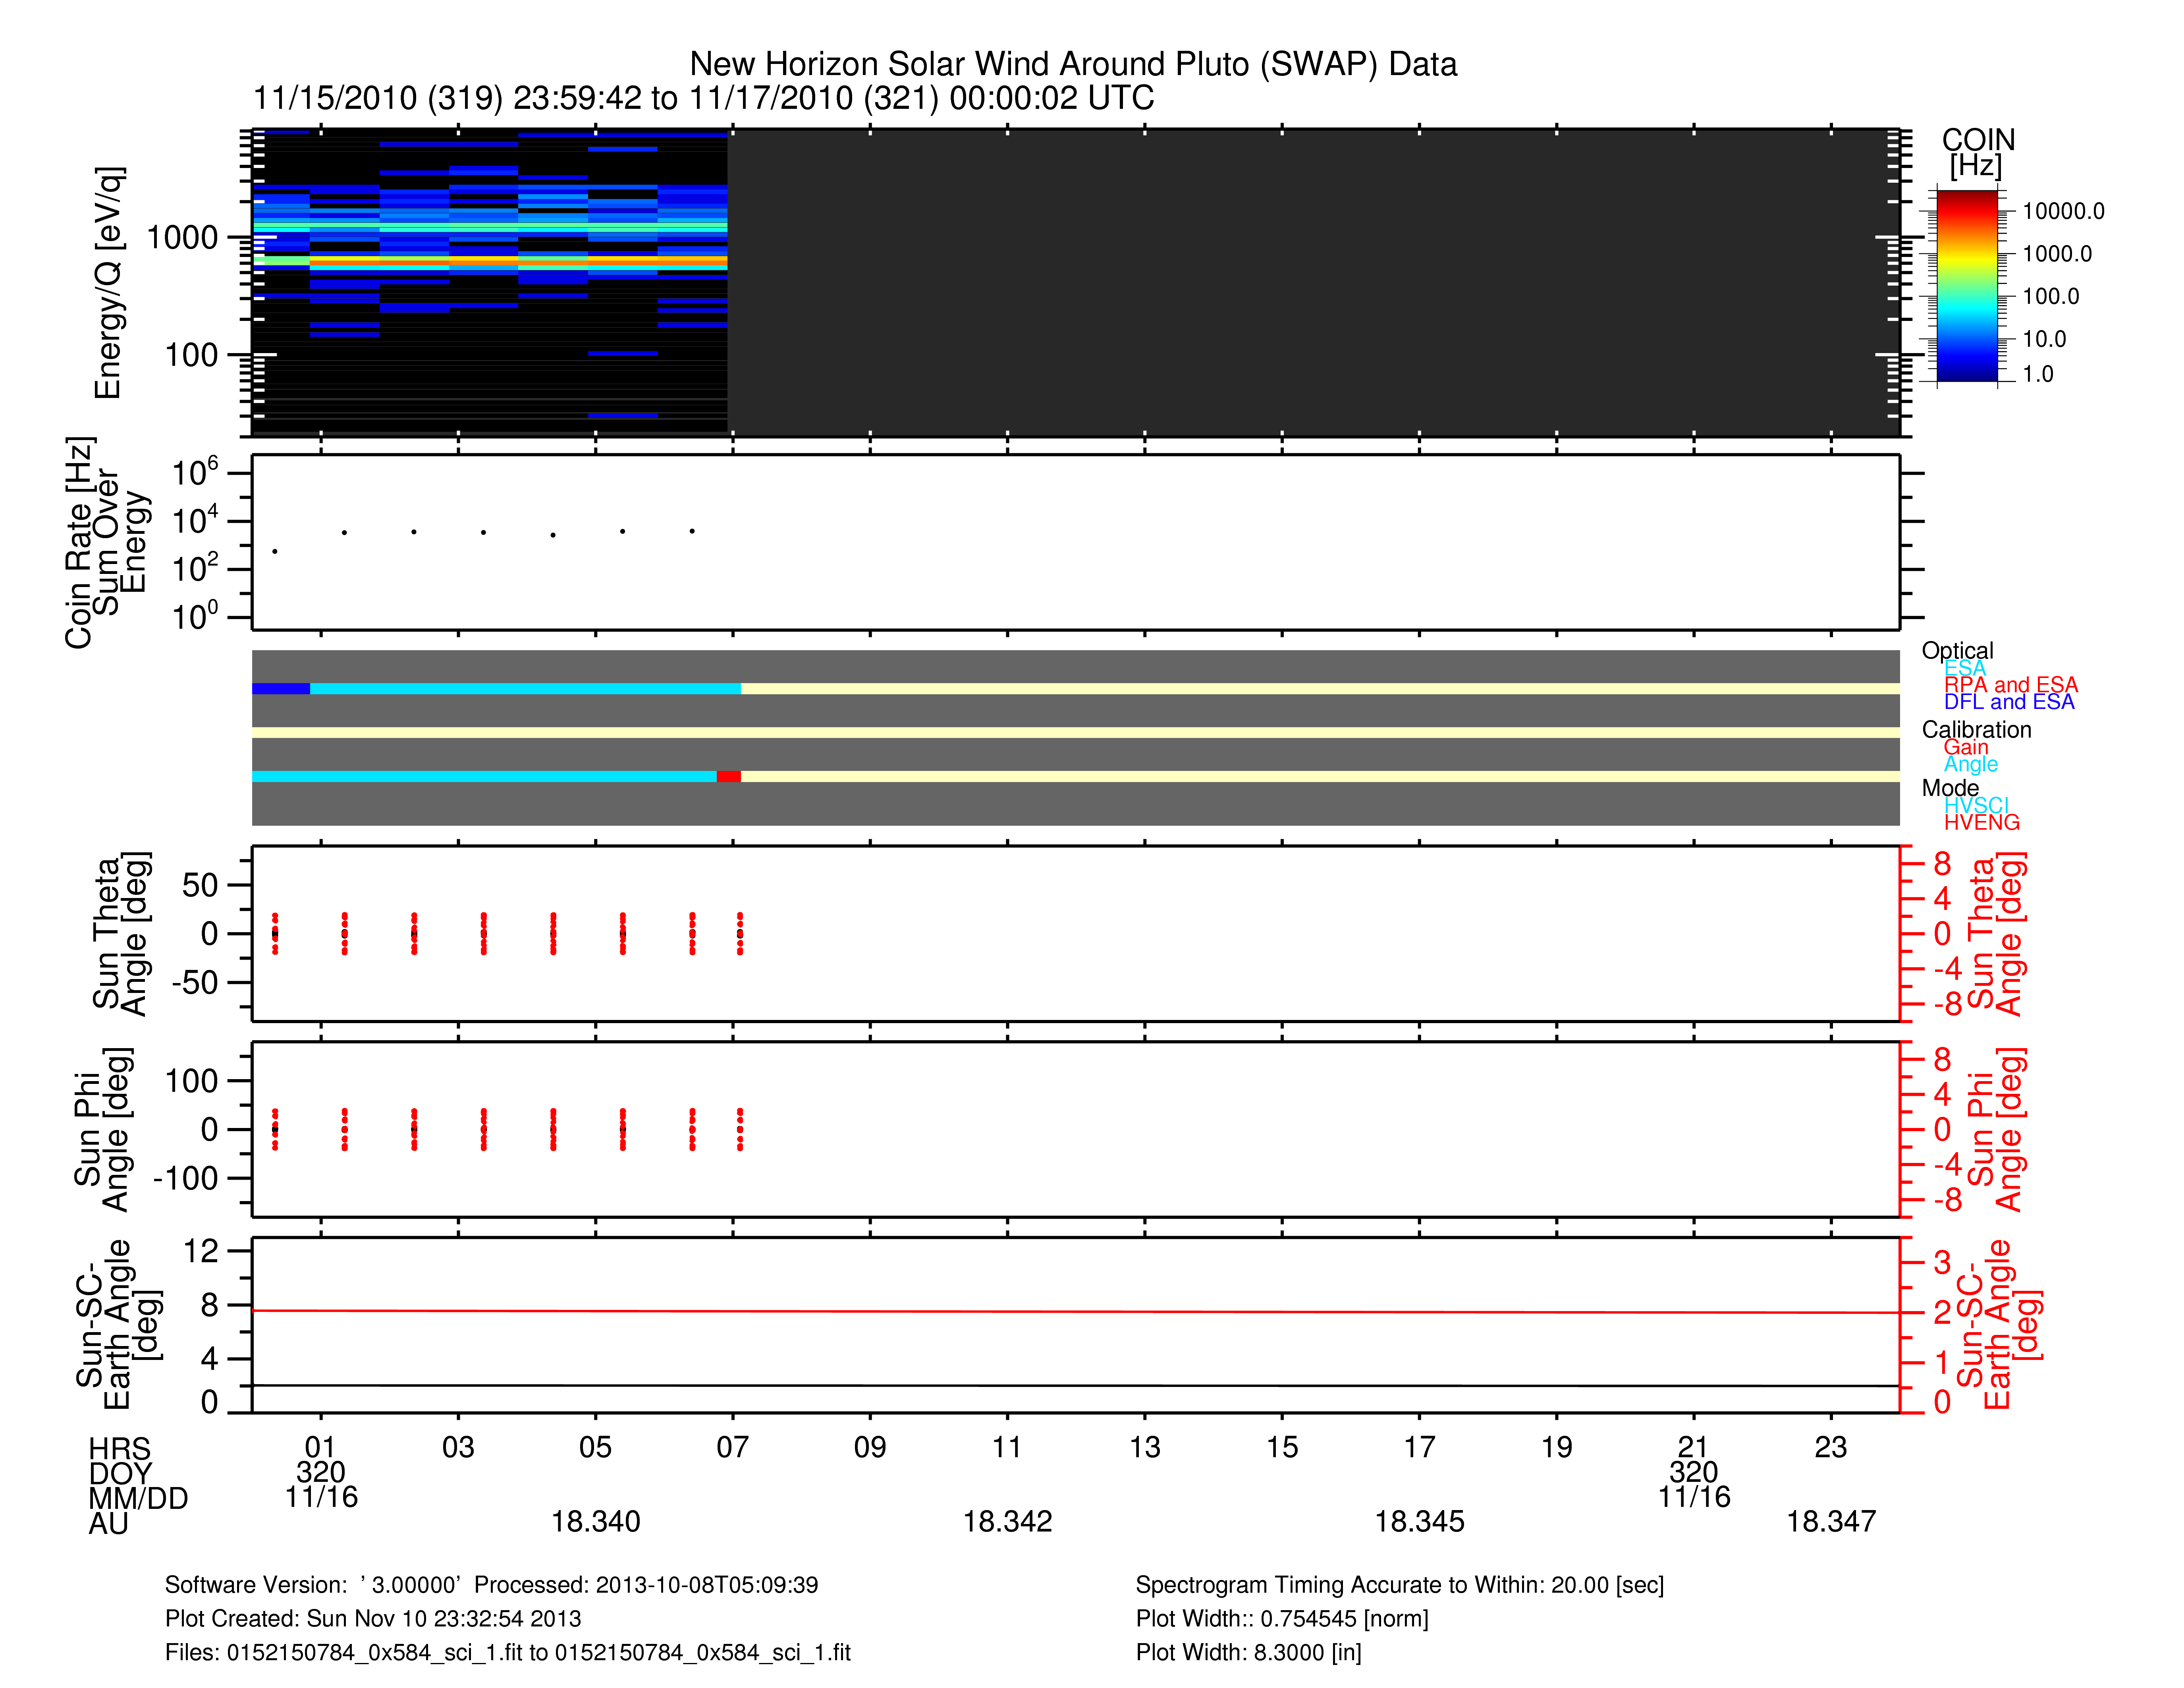This screenshot has height=1688, width=2184.
Task: Click the 10000.0 color bar tick label
Action: [x=2062, y=211]
